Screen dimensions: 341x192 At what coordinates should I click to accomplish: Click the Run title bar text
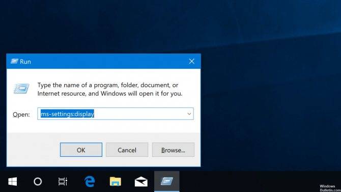click(x=25, y=62)
